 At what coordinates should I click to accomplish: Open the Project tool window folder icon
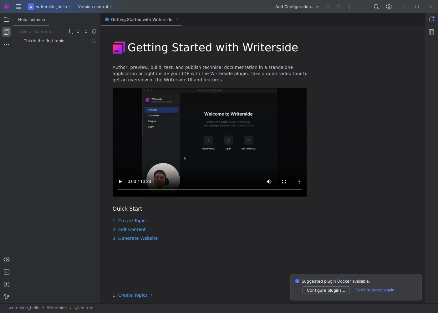(x=7, y=19)
